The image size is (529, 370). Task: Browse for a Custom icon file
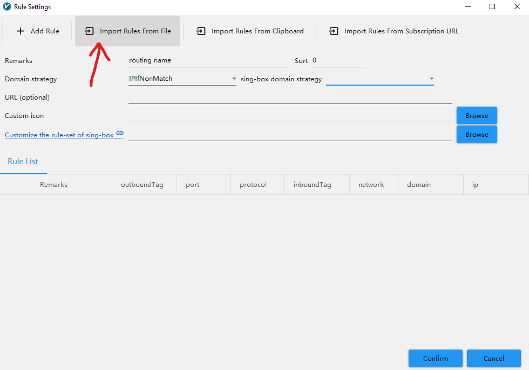476,116
